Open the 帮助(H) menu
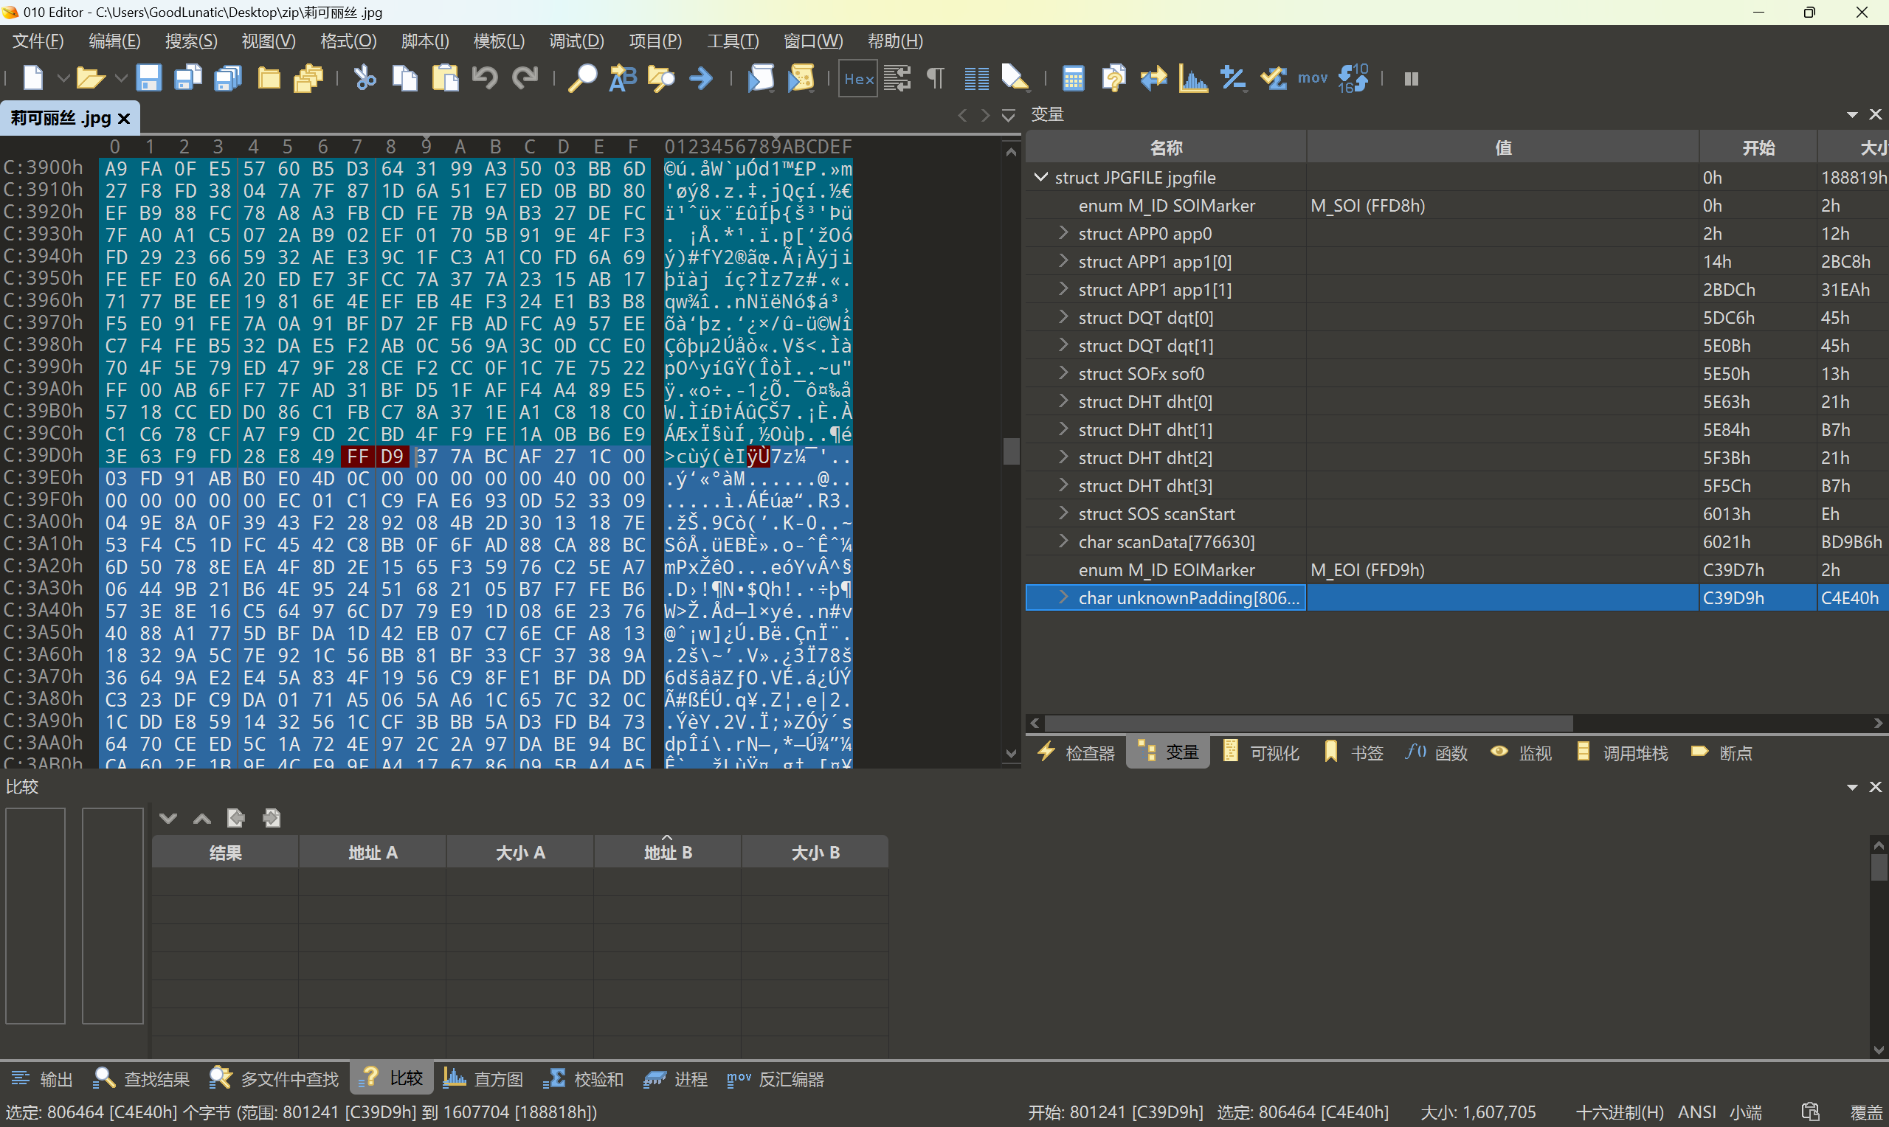This screenshot has width=1889, height=1127. (x=896, y=41)
